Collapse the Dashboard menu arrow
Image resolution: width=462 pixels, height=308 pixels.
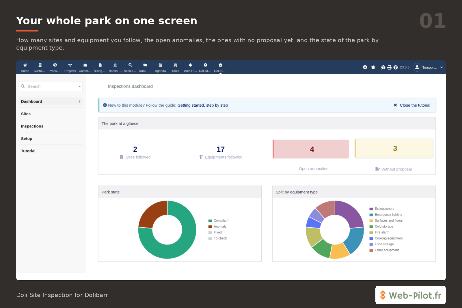point(79,101)
